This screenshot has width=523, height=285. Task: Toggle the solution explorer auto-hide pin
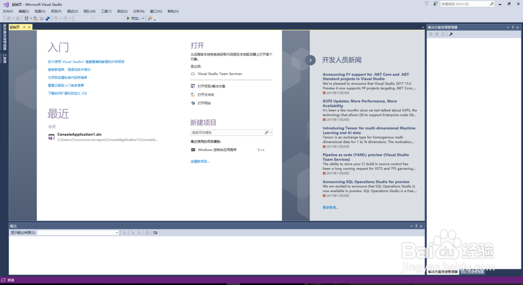[x=513, y=27]
